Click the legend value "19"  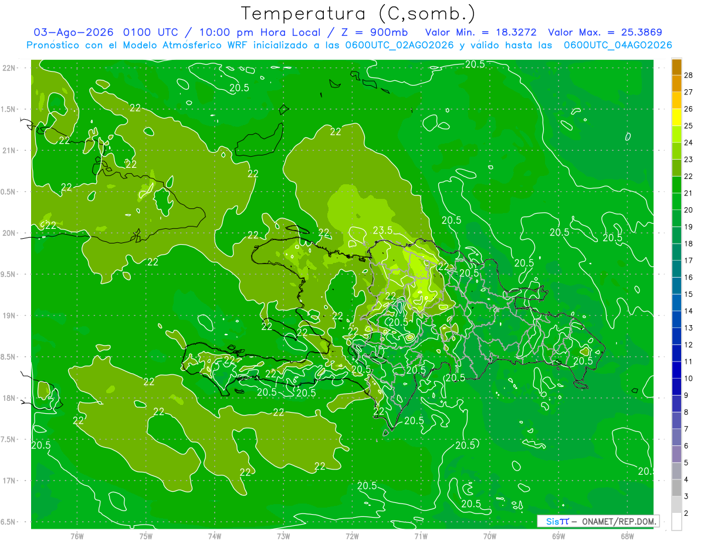688,227
